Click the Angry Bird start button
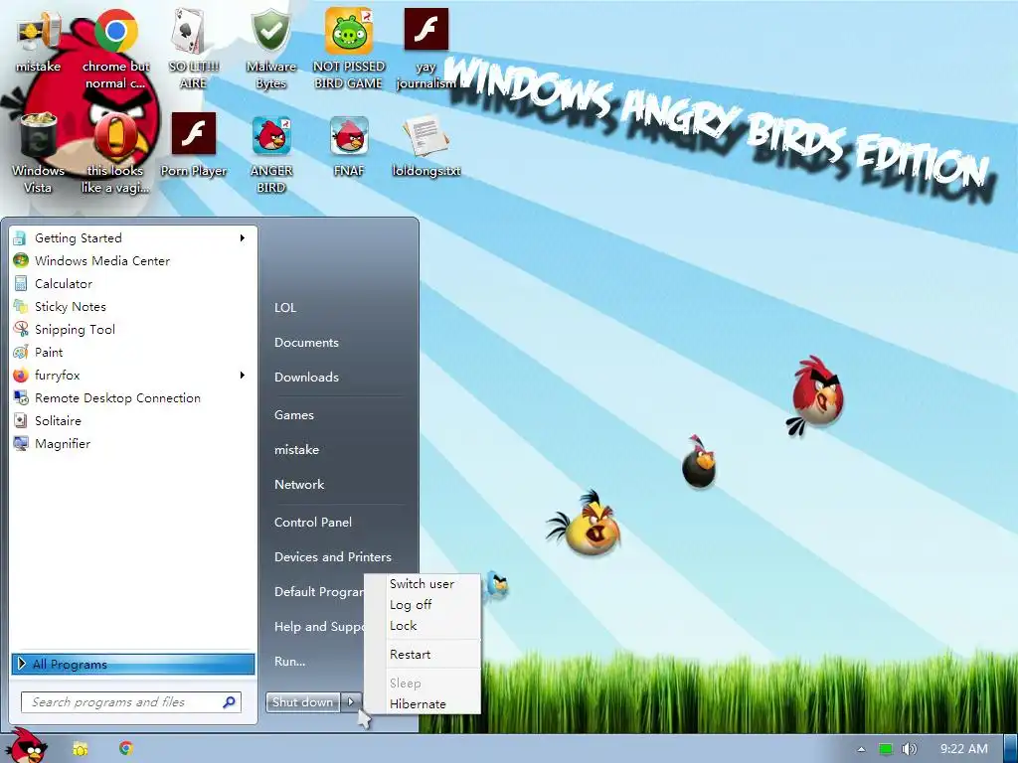 (x=27, y=747)
